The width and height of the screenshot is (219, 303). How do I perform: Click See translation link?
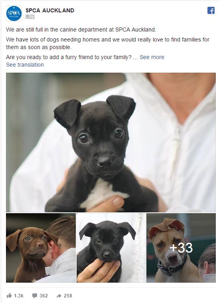(x=25, y=65)
